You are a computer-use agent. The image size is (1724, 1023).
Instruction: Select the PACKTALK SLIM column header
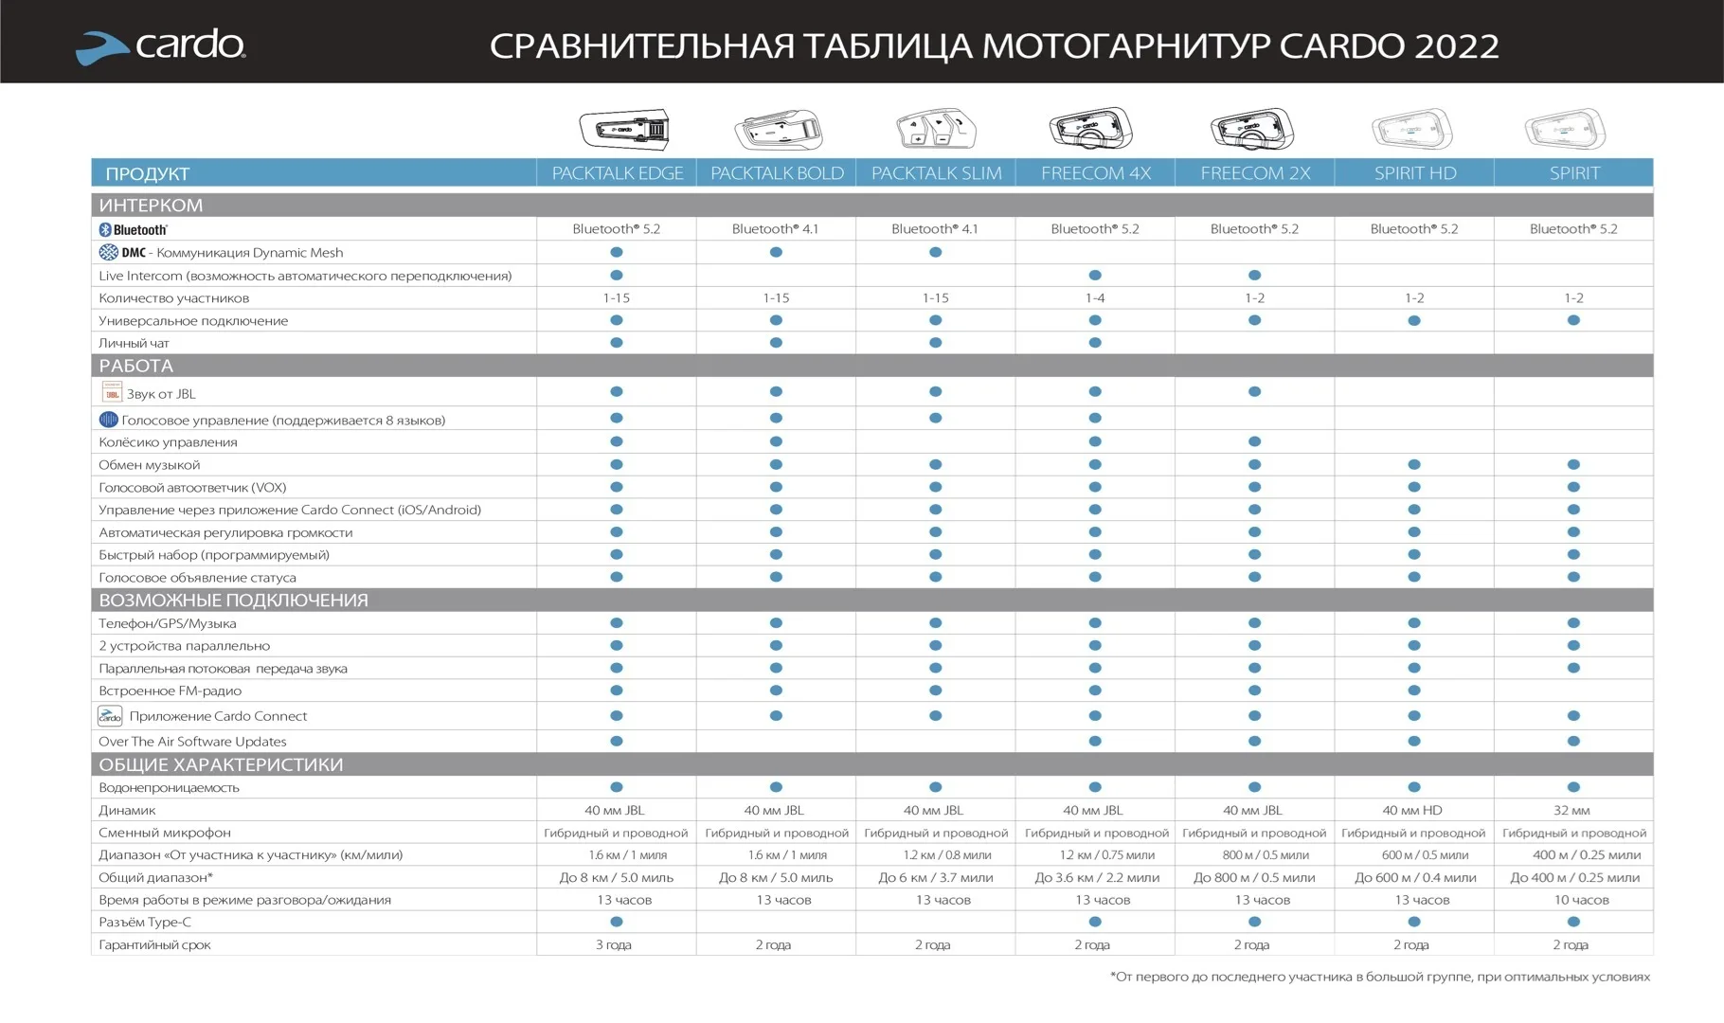pyautogui.click(x=936, y=173)
